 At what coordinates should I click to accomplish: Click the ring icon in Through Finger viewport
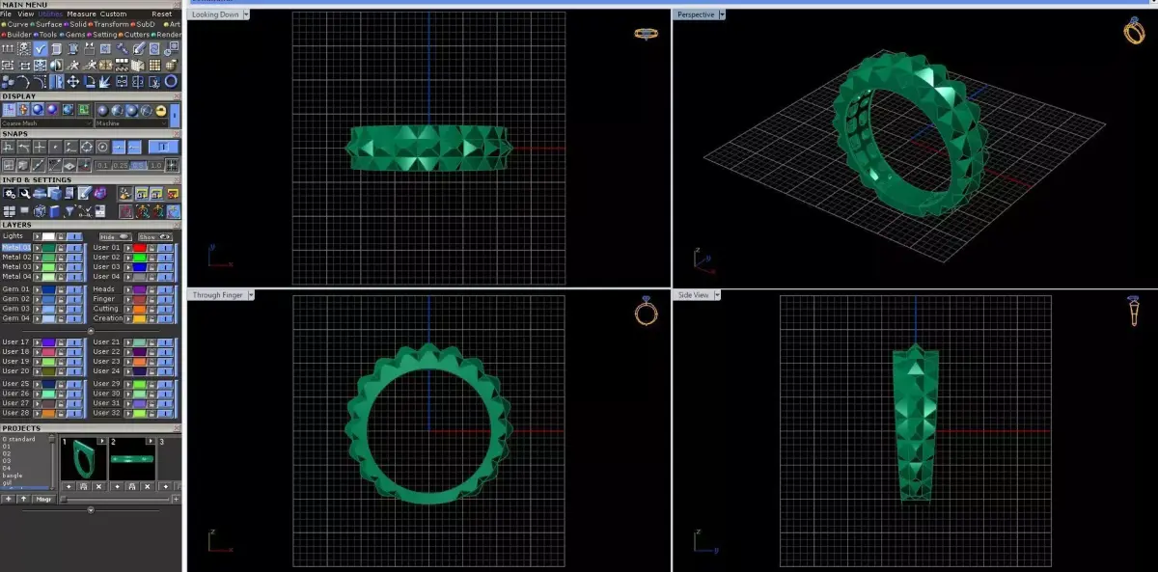[646, 312]
